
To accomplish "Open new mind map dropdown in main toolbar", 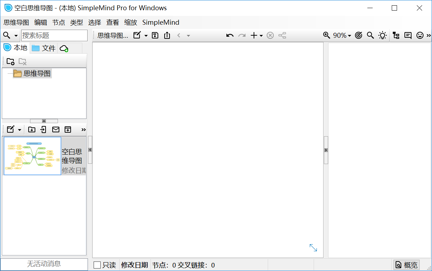I will [146, 36].
